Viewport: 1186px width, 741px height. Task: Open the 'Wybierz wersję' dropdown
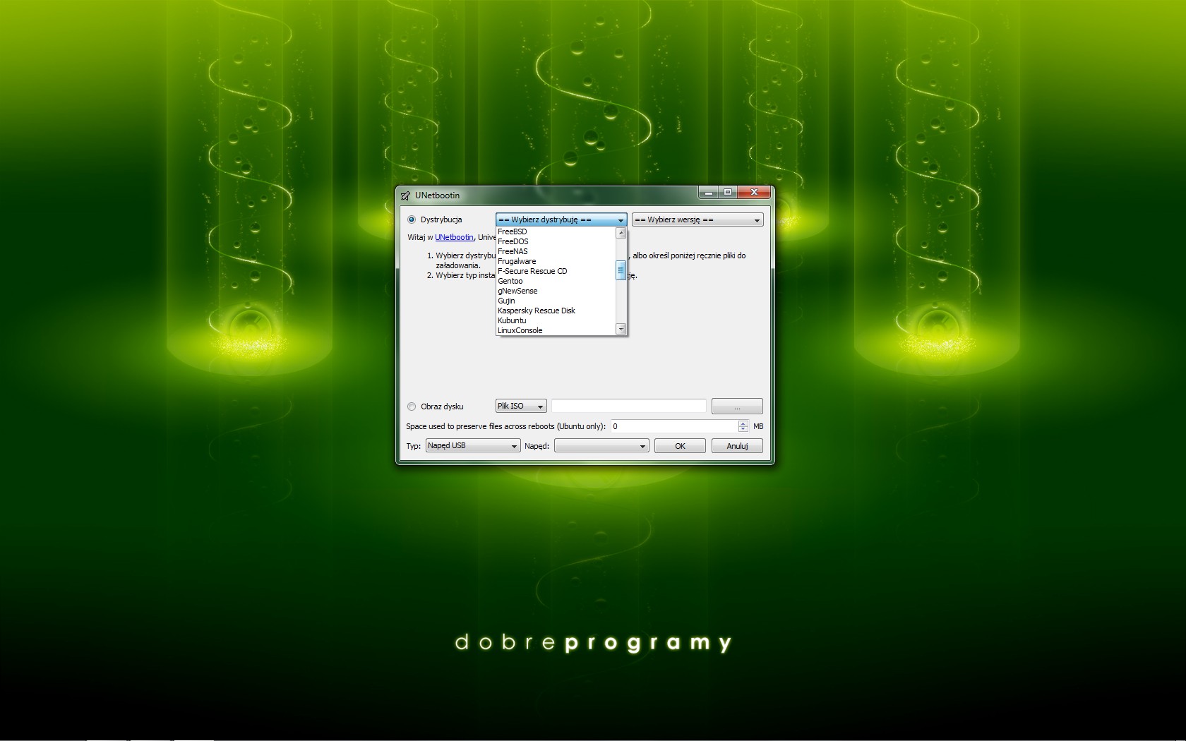[x=697, y=220]
